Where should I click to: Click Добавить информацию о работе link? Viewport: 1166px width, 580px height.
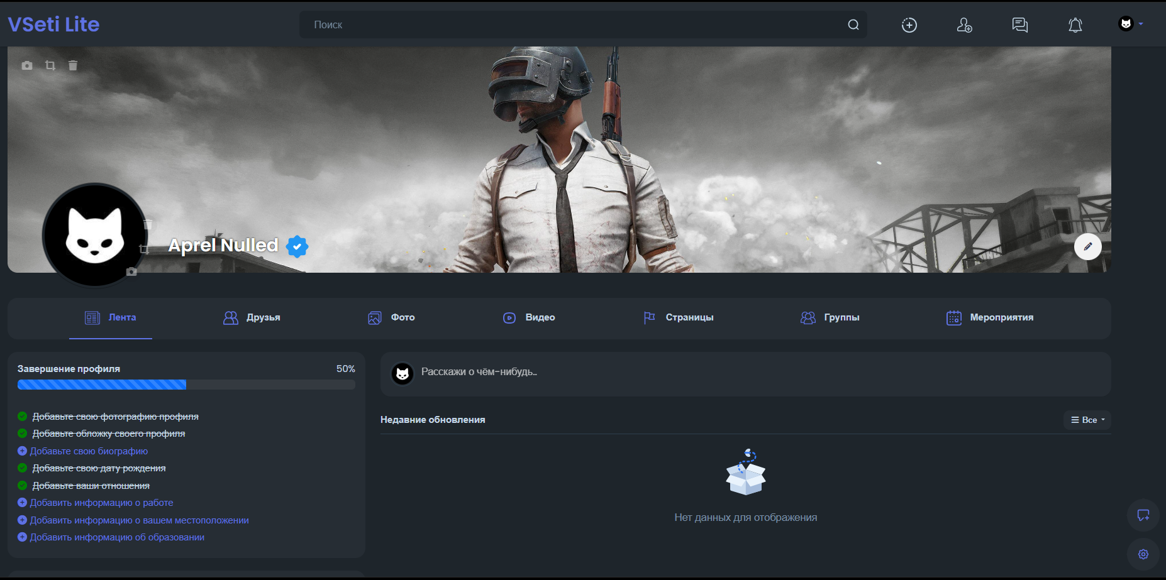pos(101,503)
